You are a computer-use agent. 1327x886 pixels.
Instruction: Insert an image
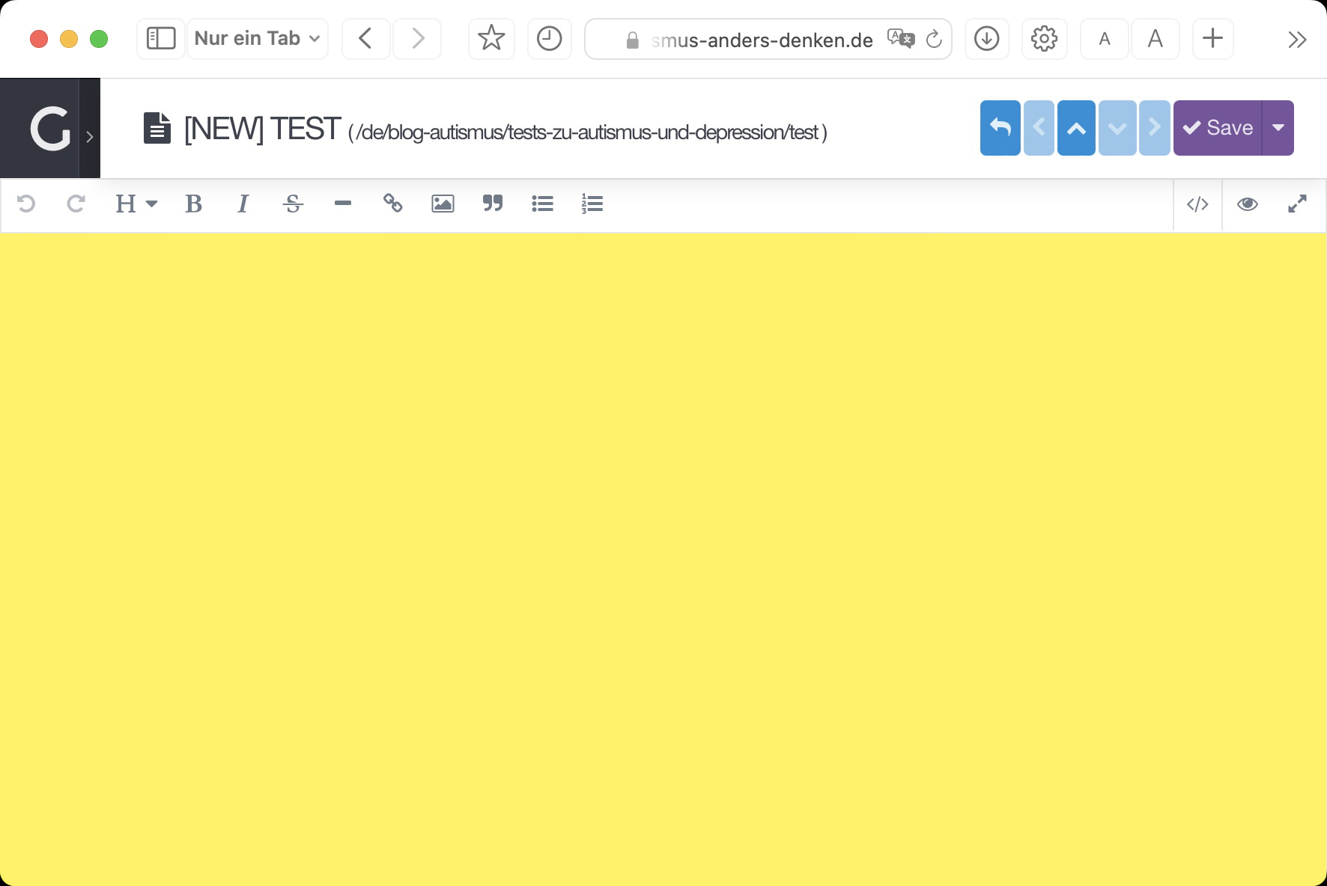443,204
